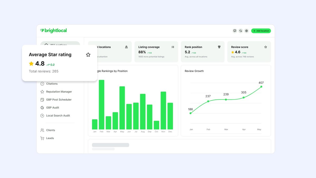Click the Local Search Audit gauge icon
The height and width of the screenshot is (178, 316).
pyautogui.click(x=42, y=116)
